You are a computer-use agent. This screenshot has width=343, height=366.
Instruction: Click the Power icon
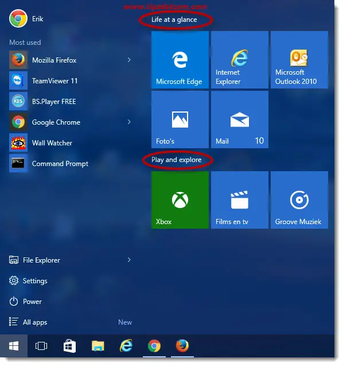pos(14,301)
